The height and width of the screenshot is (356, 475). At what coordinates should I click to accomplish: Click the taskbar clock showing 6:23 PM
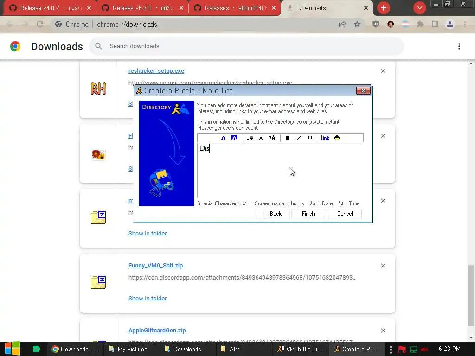coord(449,349)
